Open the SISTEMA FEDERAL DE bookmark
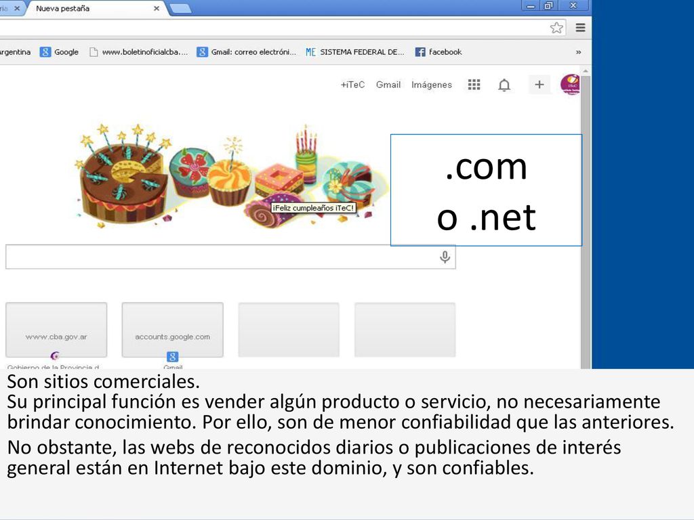Image resolution: width=694 pixels, height=520 pixels. 355,51
